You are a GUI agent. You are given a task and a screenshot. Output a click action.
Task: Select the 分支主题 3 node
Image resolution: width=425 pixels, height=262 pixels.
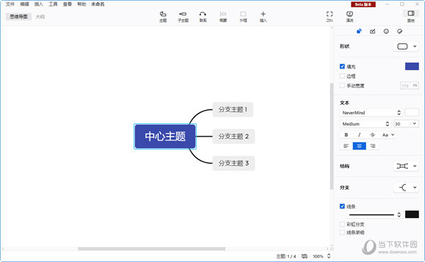pos(234,163)
